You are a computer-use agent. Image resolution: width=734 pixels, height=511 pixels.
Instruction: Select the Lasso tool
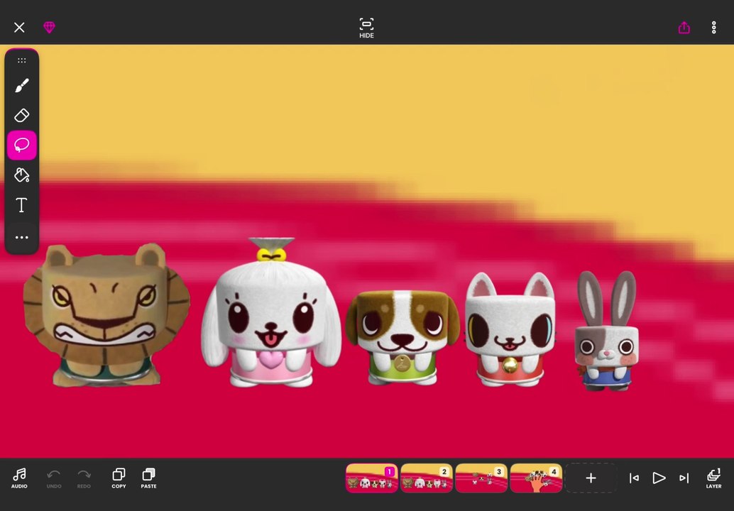[21, 145]
